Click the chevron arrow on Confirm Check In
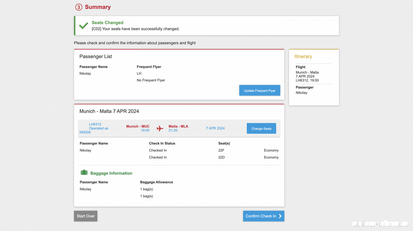413x231 pixels. [x=280, y=216]
